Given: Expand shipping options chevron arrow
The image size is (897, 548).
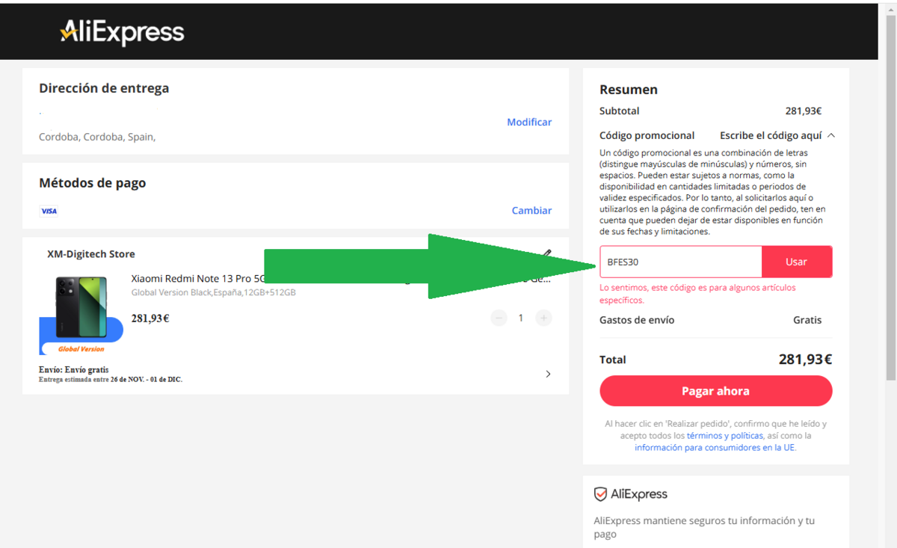Looking at the screenshot, I should tap(548, 374).
